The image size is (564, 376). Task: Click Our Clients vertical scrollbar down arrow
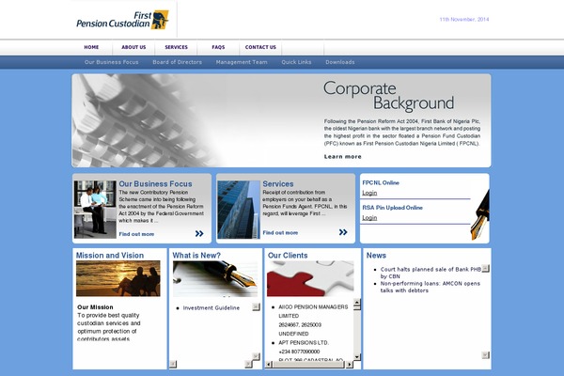point(357,357)
